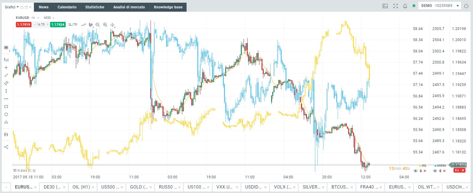This screenshot has height=193, width=473.
Task: Click the share chart icon
Action: click(6, 147)
